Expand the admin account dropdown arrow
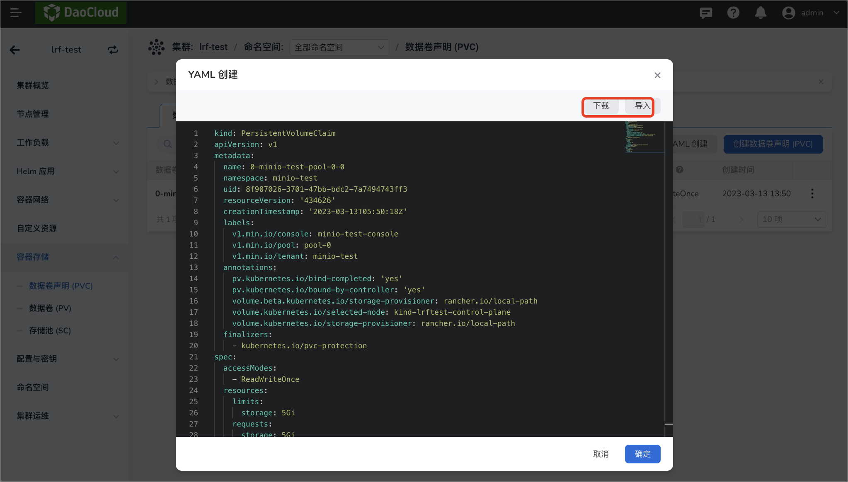848x482 pixels. coord(836,13)
